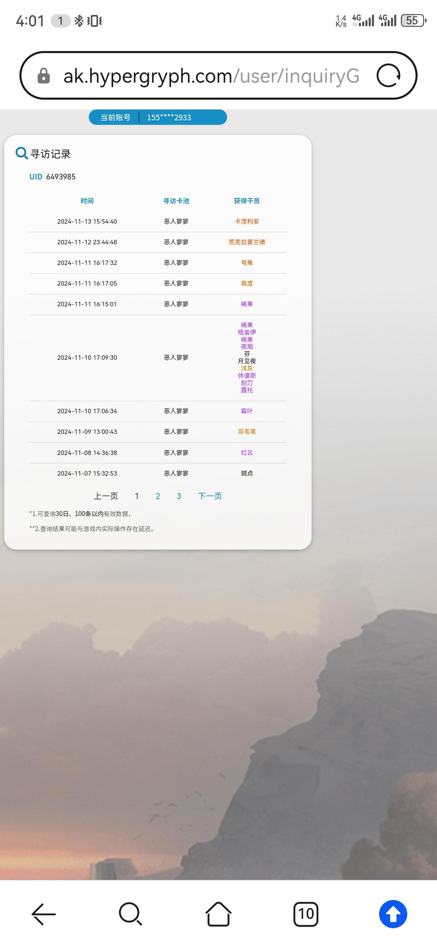Tap the battery indicator showing 55
This screenshot has width=437, height=948.
(414, 21)
